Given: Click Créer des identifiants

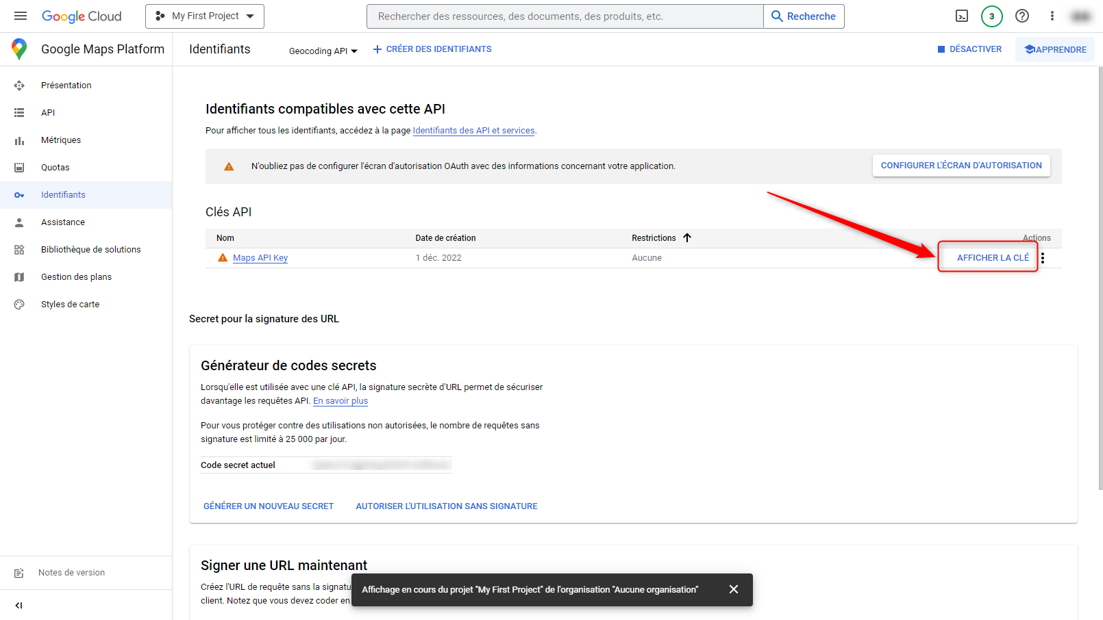Looking at the screenshot, I should coord(432,49).
